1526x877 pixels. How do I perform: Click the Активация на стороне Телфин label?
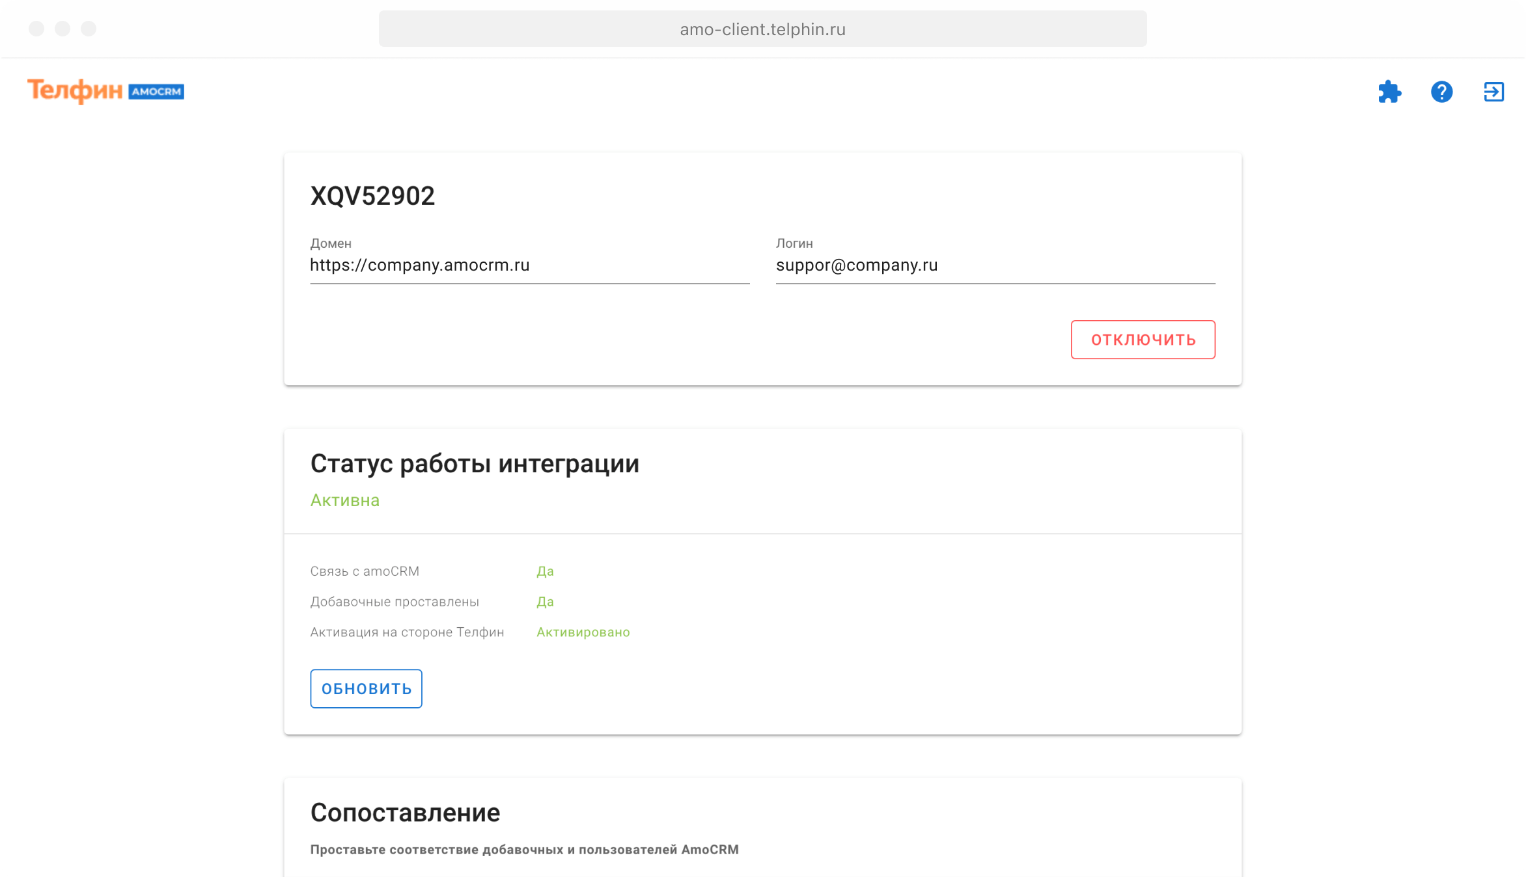click(x=407, y=632)
